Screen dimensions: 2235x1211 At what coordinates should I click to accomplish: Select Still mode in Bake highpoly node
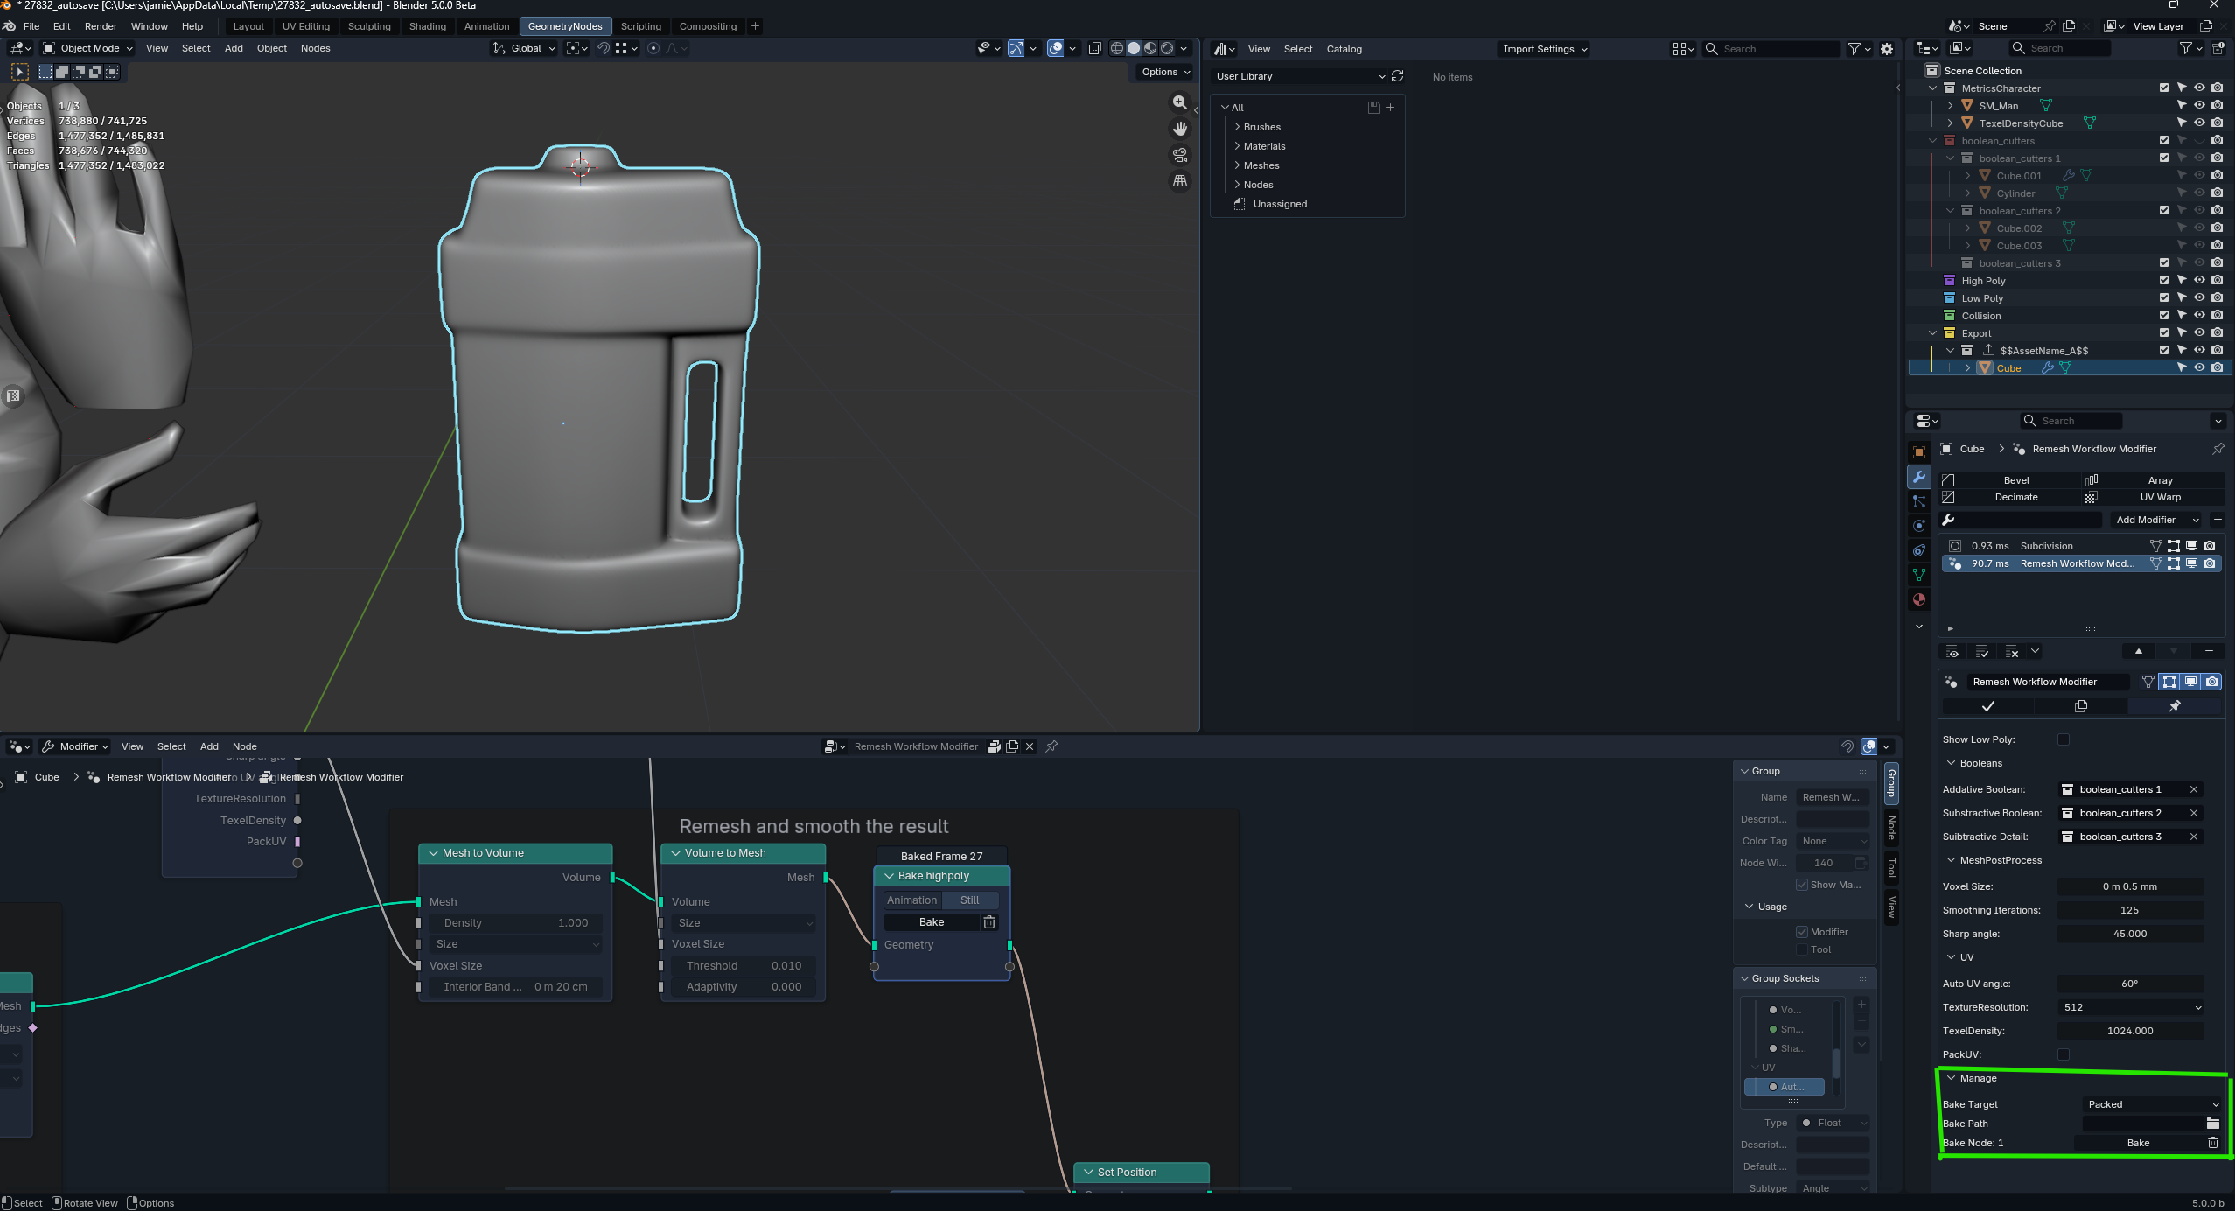969,900
